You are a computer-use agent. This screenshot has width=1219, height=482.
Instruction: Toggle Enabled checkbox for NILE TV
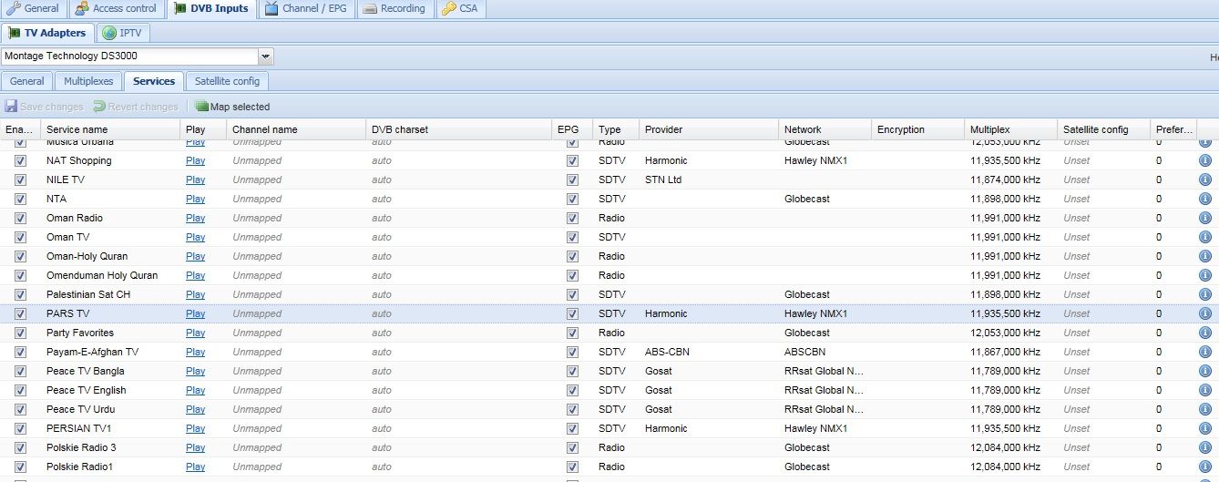(21, 180)
